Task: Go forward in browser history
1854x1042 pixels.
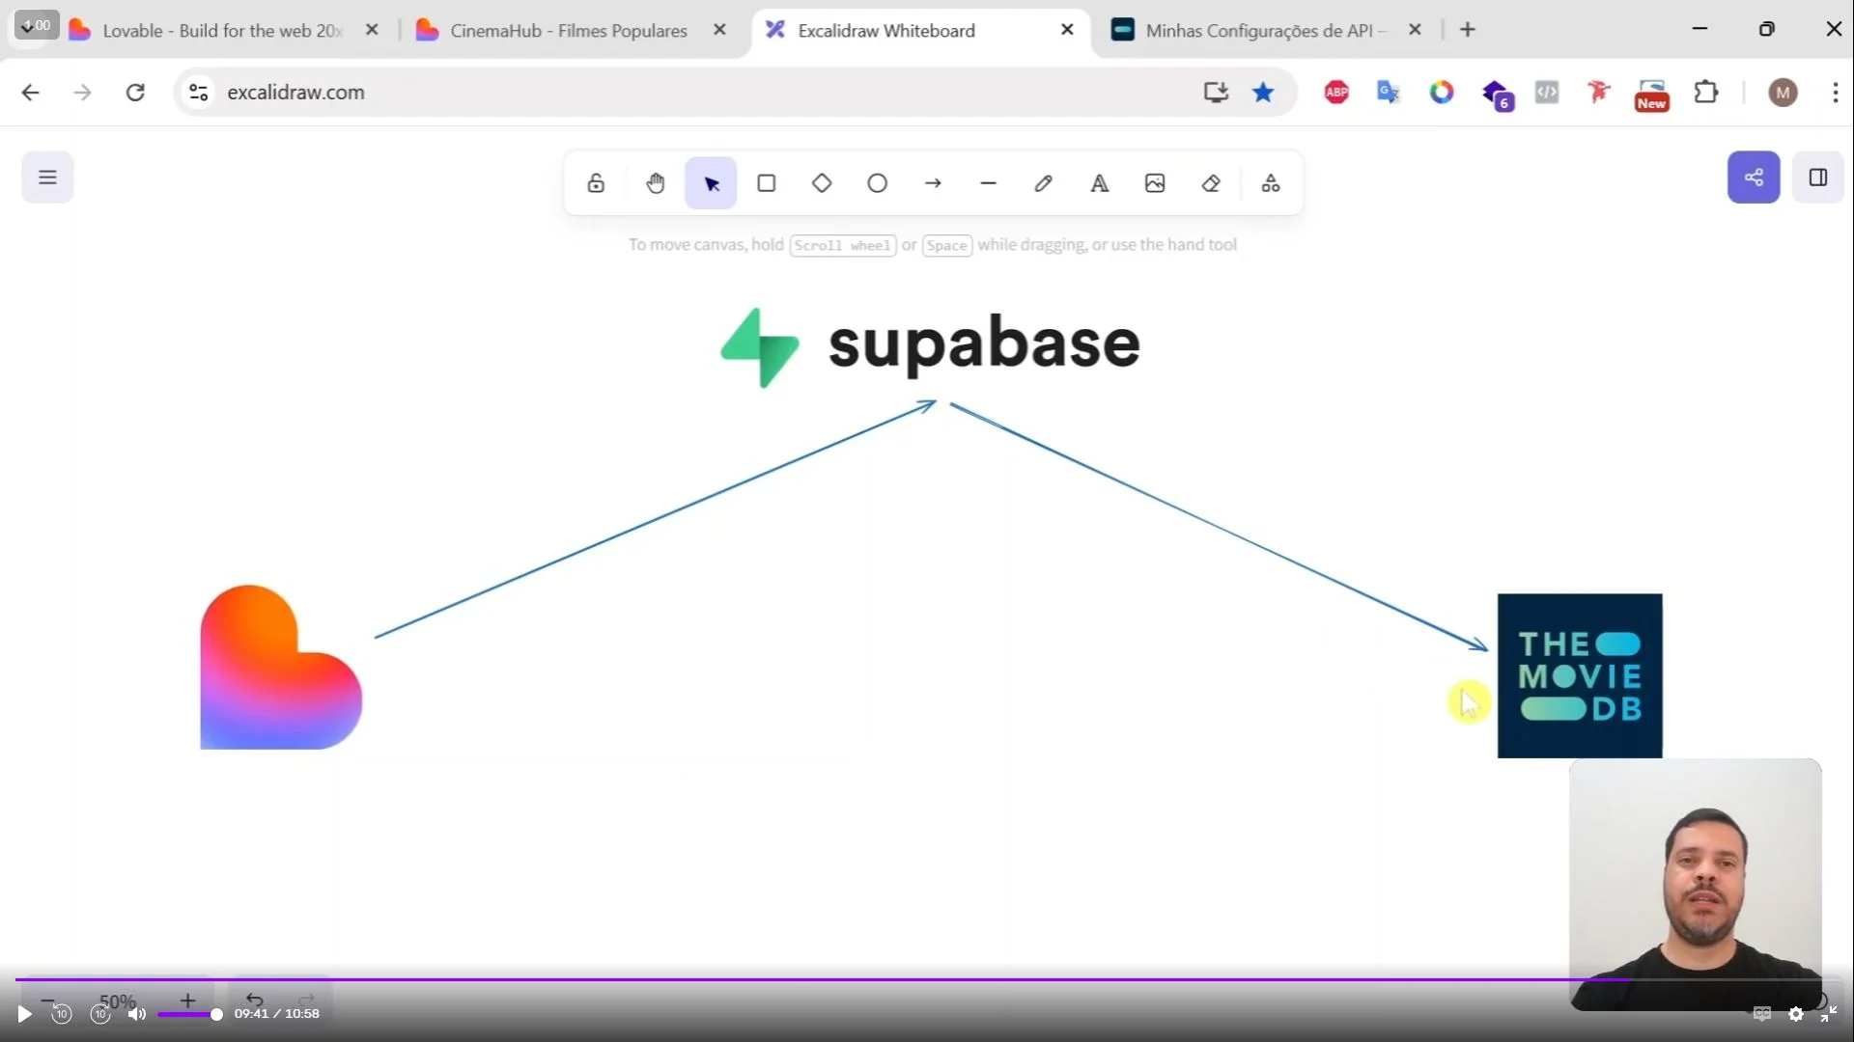Action: 83,93
